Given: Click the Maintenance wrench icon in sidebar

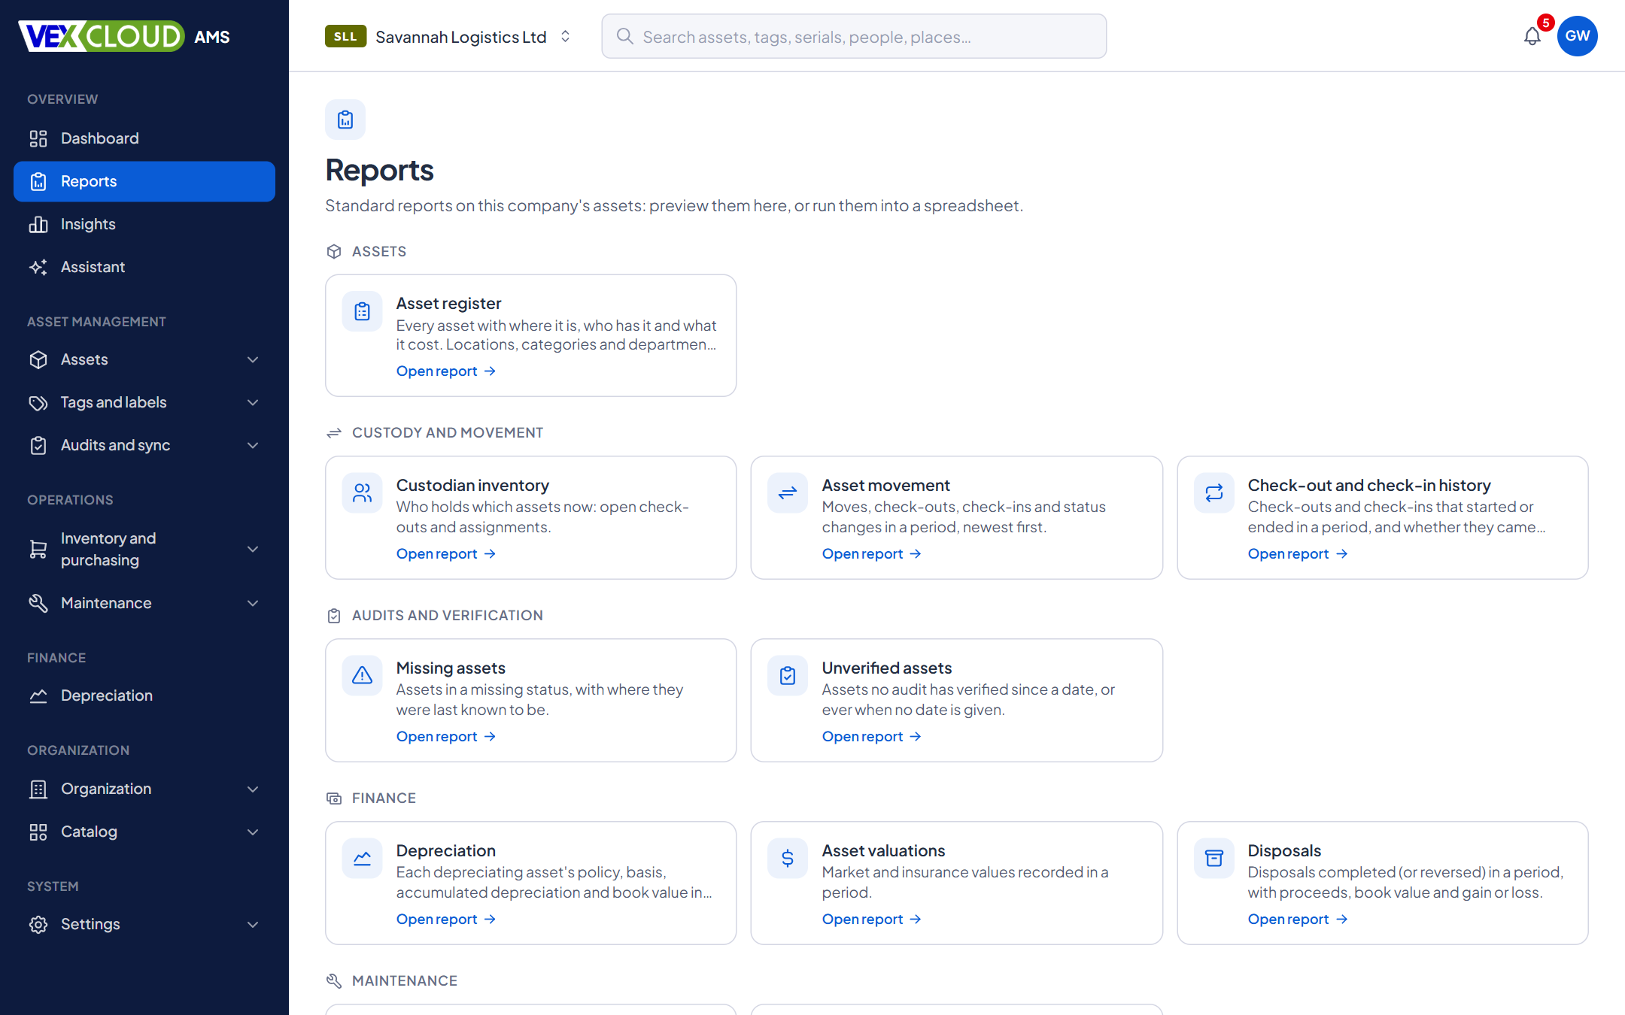Looking at the screenshot, I should 38,603.
